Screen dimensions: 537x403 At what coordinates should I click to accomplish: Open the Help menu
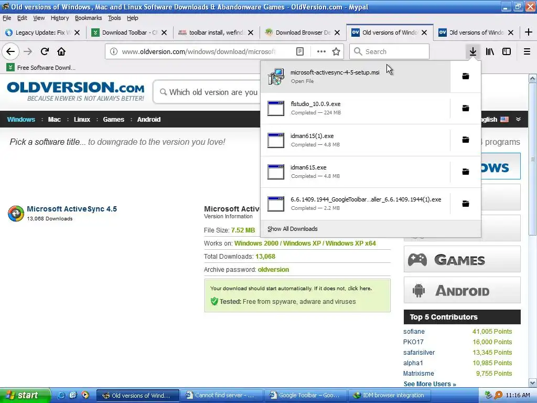[132, 18]
